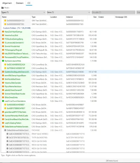The height and width of the screenshot is (163, 140).
Task: Open the Sims (*) dropdown
Action: 69,12
